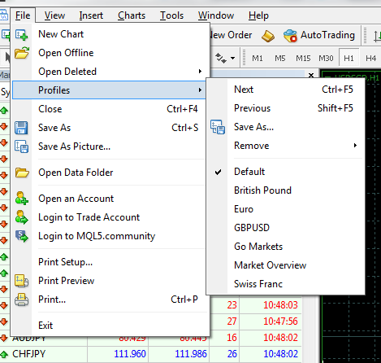The height and width of the screenshot is (363, 381).
Task: Click the Login to MQL5.community icon
Action: tap(22, 236)
